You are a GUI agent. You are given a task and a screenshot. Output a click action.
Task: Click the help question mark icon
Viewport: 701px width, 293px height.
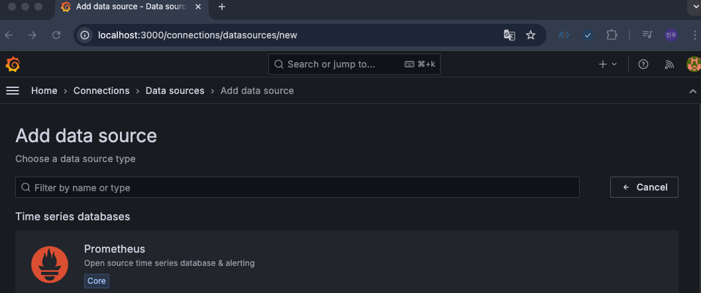click(643, 64)
